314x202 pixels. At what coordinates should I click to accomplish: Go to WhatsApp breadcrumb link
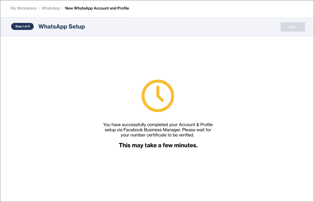[x=51, y=8]
